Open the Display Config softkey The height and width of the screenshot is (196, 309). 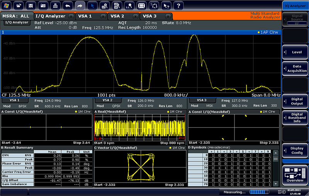coord(295,151)
